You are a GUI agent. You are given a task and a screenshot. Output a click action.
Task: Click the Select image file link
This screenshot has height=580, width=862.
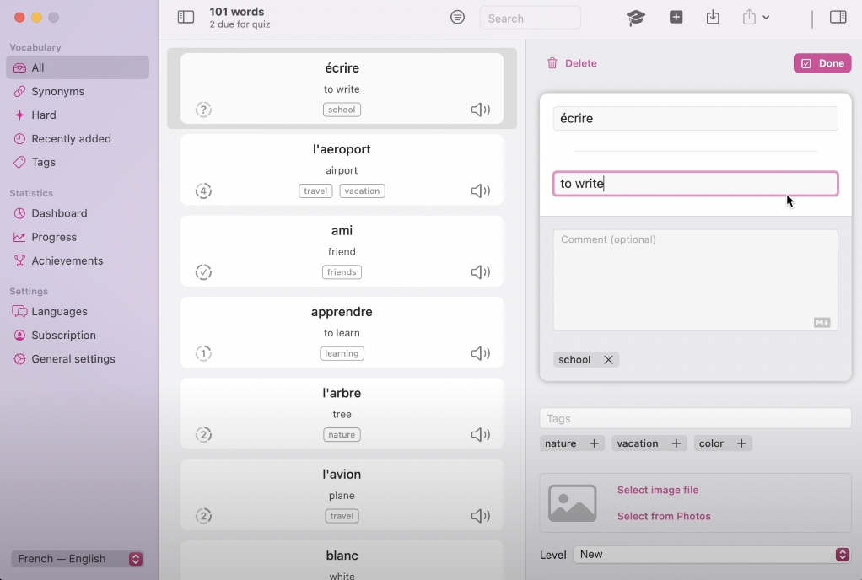point(658,490)
